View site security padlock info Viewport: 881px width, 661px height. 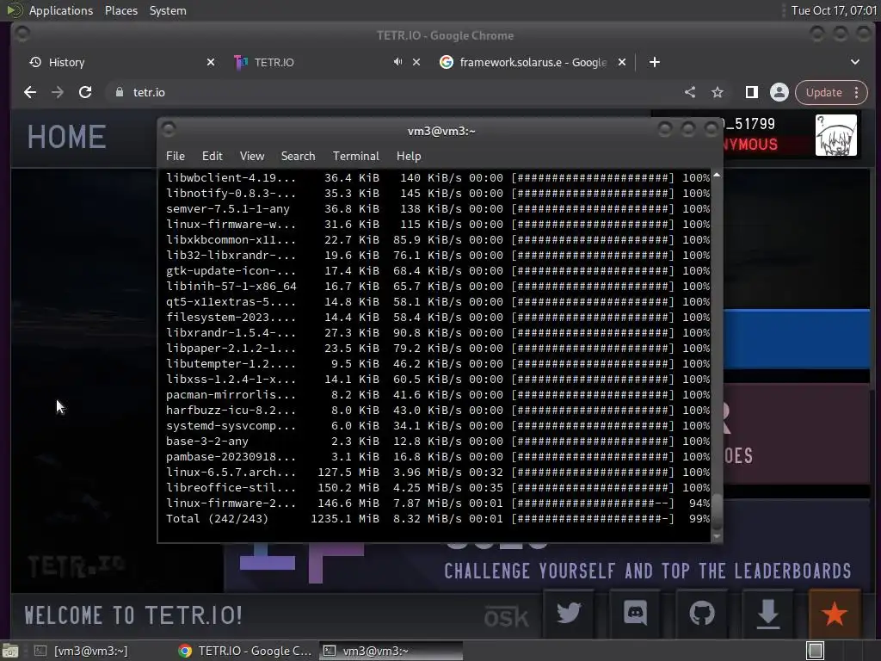click(119, 92)
